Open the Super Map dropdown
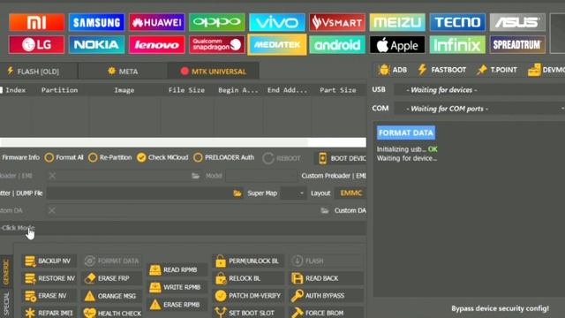 coord(293,193)
